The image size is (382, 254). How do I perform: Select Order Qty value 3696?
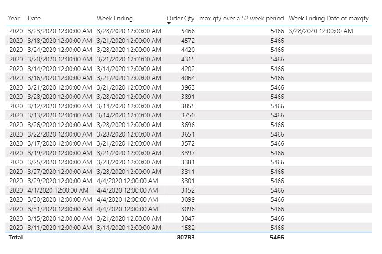(x=188, y=125)
